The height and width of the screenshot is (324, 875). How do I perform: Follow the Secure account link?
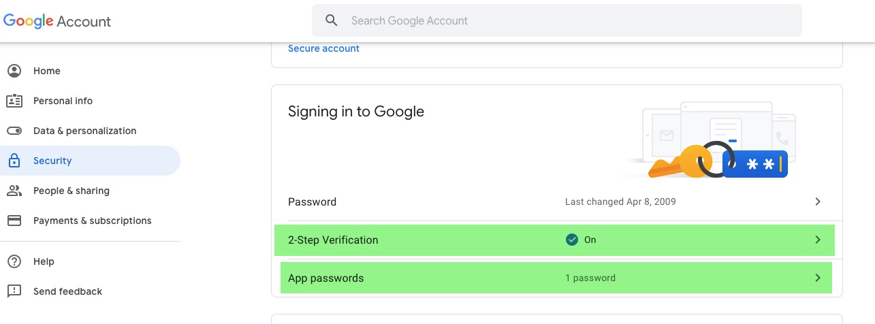(x=323, y=48)
